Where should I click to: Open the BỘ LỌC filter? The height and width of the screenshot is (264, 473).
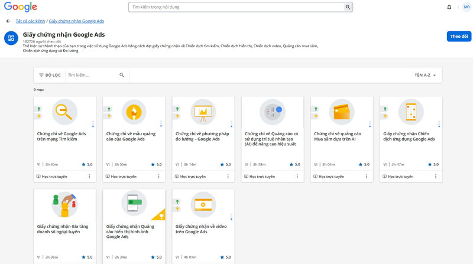tap(50, 75)
